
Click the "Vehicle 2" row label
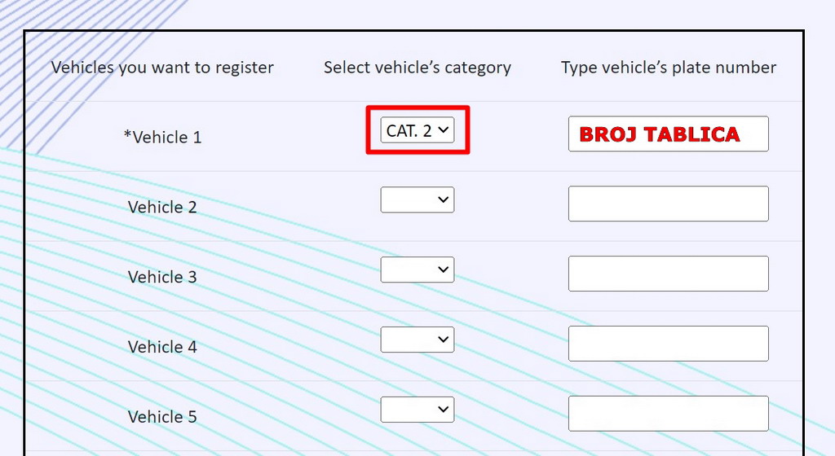162,207
